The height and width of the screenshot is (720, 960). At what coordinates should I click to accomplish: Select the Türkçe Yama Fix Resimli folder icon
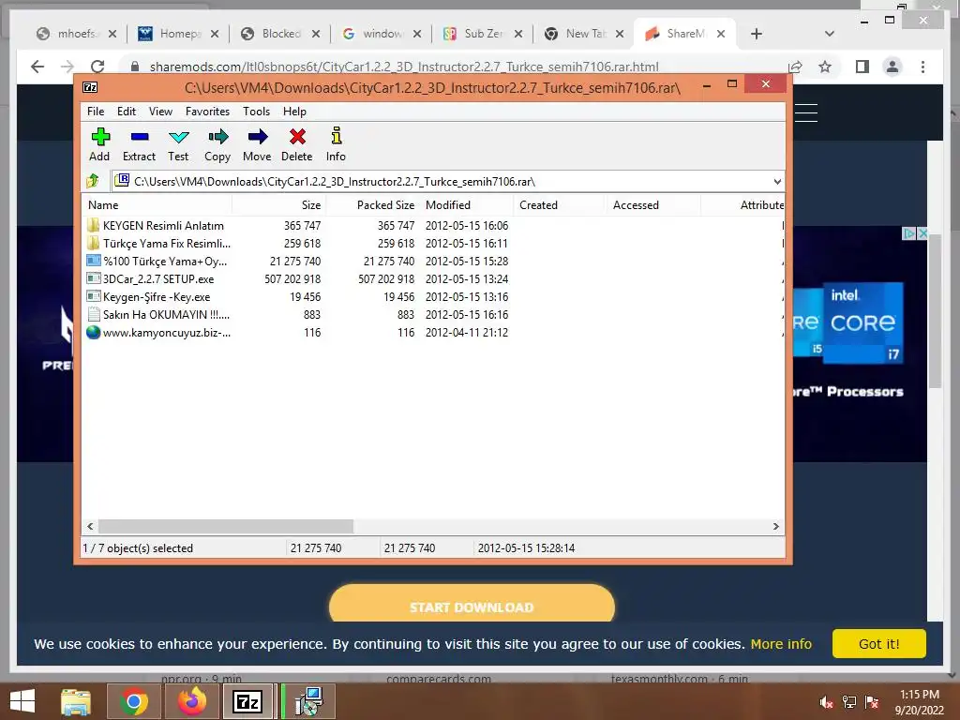93,243
